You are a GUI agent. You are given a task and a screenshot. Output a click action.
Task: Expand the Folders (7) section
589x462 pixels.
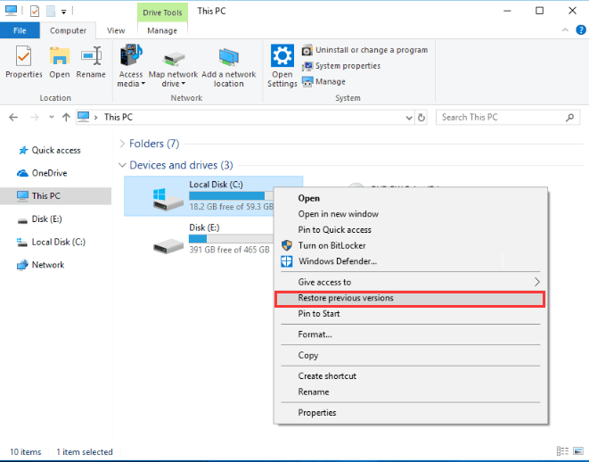tap(122, 144)
